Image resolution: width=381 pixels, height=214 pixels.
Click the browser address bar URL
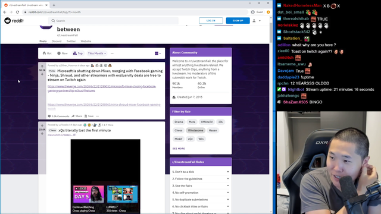click(54, 12)
